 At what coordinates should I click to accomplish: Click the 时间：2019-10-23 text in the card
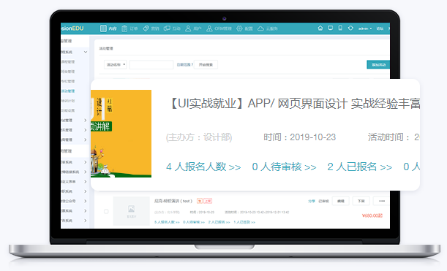pos(300,137)
